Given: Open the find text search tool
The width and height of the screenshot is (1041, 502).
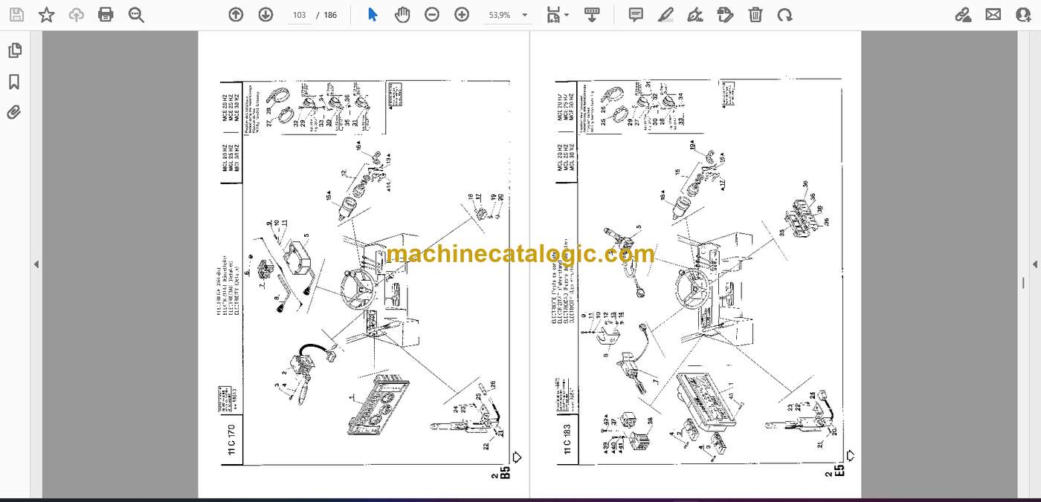Looking at the screenshot, I should pyautogui.click(x=136, y=15).
